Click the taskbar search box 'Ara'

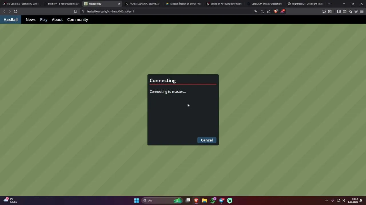point(162,200)
